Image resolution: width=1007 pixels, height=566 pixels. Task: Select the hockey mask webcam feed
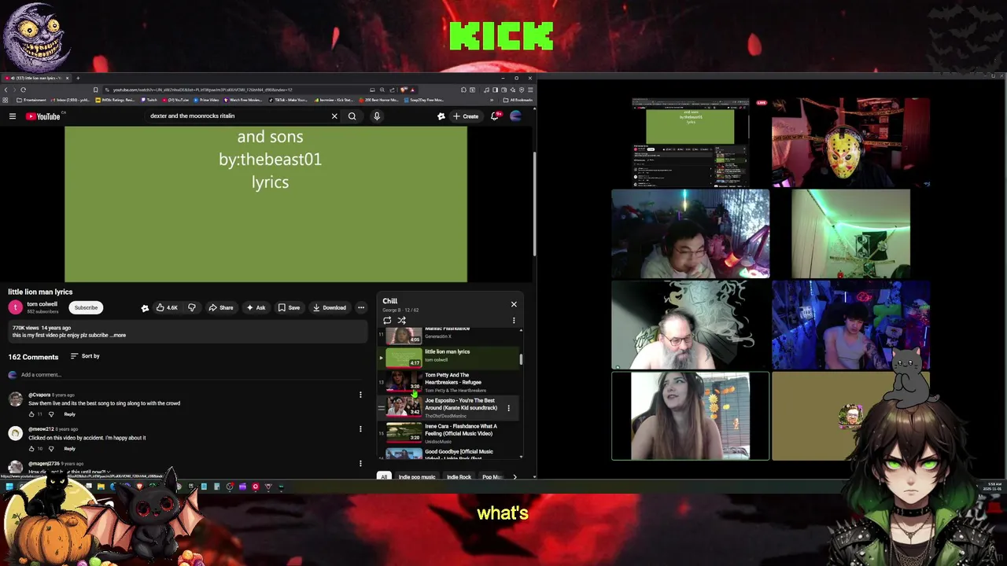(850, 142)
